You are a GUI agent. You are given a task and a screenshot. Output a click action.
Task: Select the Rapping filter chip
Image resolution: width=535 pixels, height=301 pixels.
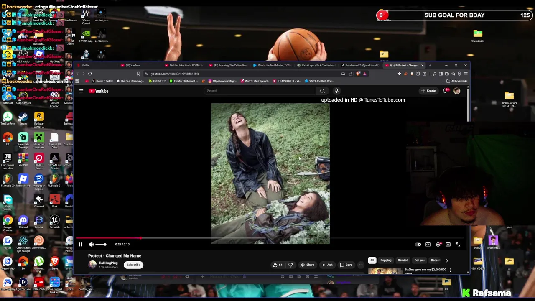point(386,260)
